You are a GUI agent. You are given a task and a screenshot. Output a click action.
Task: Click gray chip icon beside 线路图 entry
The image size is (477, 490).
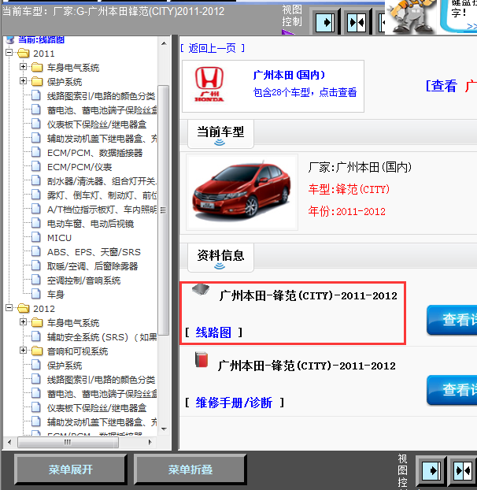coord(201,289)
